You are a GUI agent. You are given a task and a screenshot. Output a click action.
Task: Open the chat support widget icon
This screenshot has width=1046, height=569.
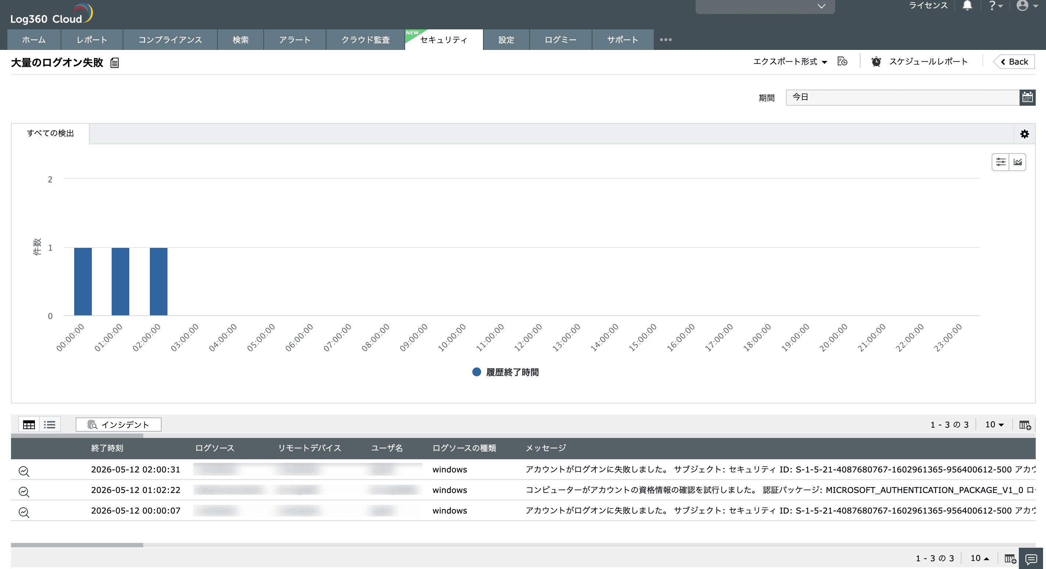(1031, 559)
